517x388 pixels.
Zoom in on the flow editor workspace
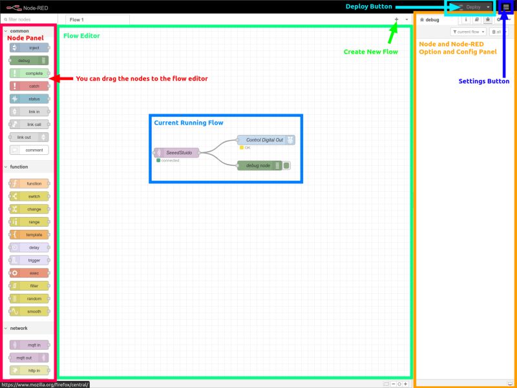[x=405, y=384]
